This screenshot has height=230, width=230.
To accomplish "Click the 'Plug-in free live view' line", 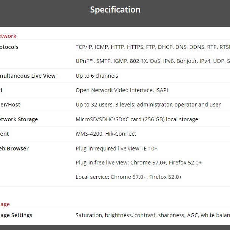I will pyautogui.click(x=138, y=163).
